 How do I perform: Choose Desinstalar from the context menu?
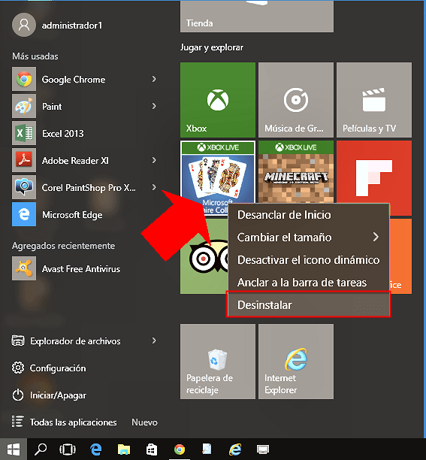coord(309,304)
